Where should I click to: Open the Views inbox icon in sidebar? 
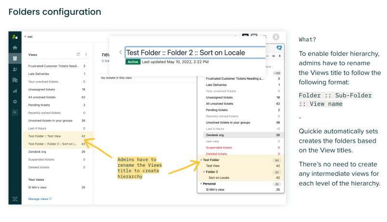15,59
